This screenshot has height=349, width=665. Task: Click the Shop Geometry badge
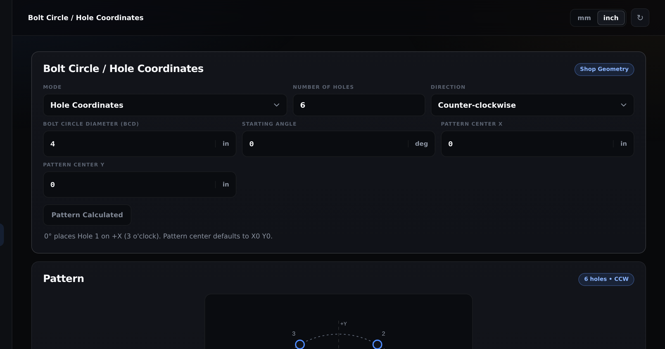click(604, 69)
